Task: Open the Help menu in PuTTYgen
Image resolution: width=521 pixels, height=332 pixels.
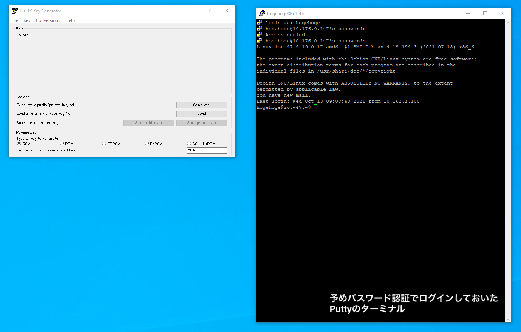Action: coord(70,20)
